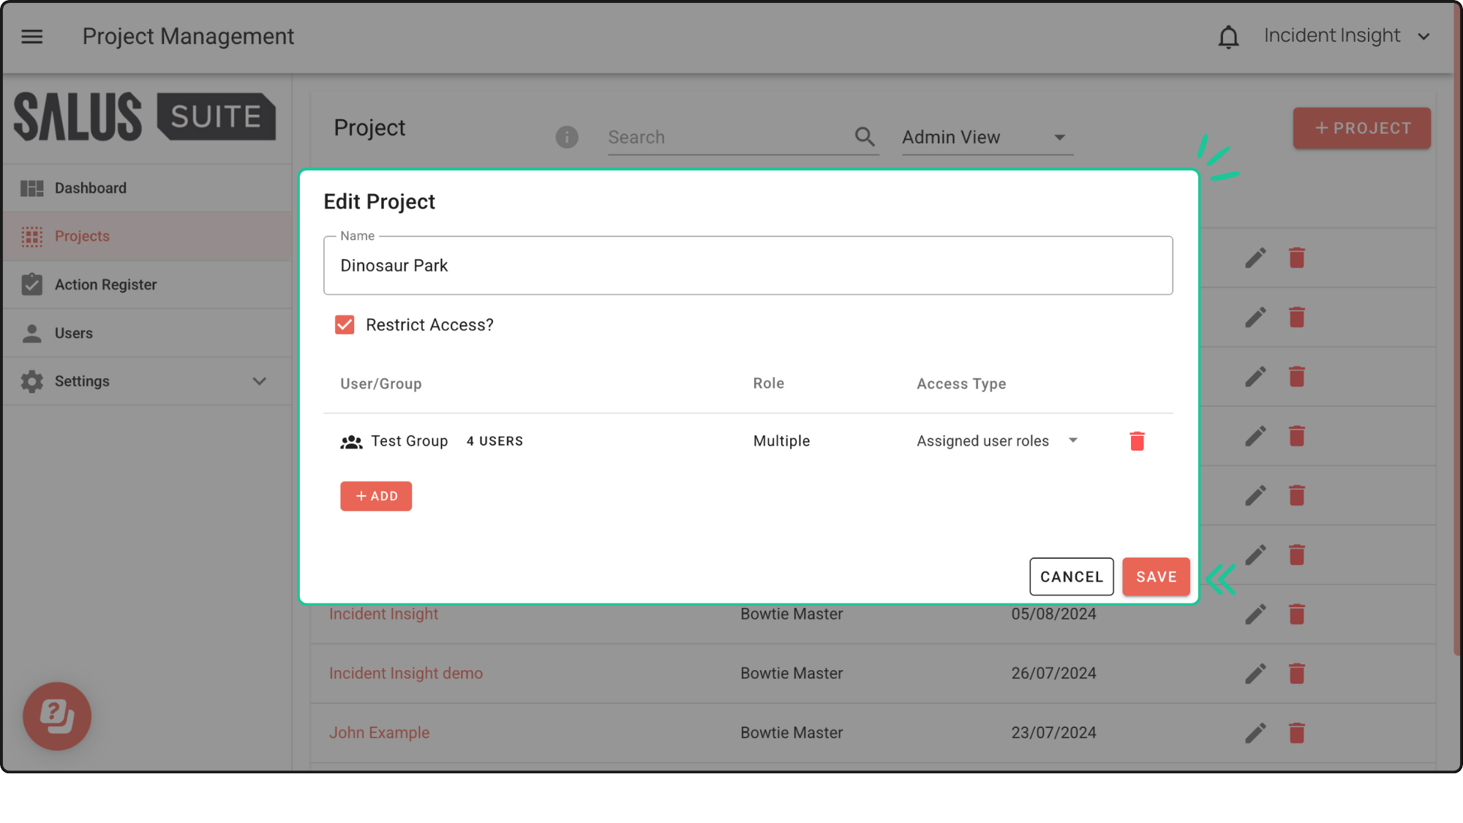Uncheck the Restrict Access checkbox
The image size is (1463, 823).
coord(345,325)
